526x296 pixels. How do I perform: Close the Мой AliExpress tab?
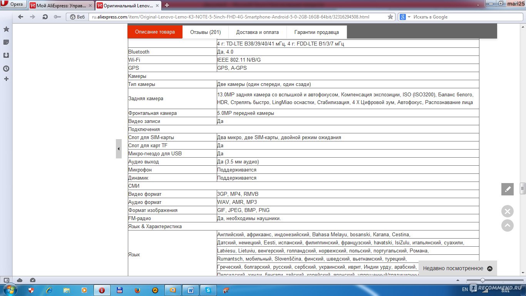click(x=90, y=5)
